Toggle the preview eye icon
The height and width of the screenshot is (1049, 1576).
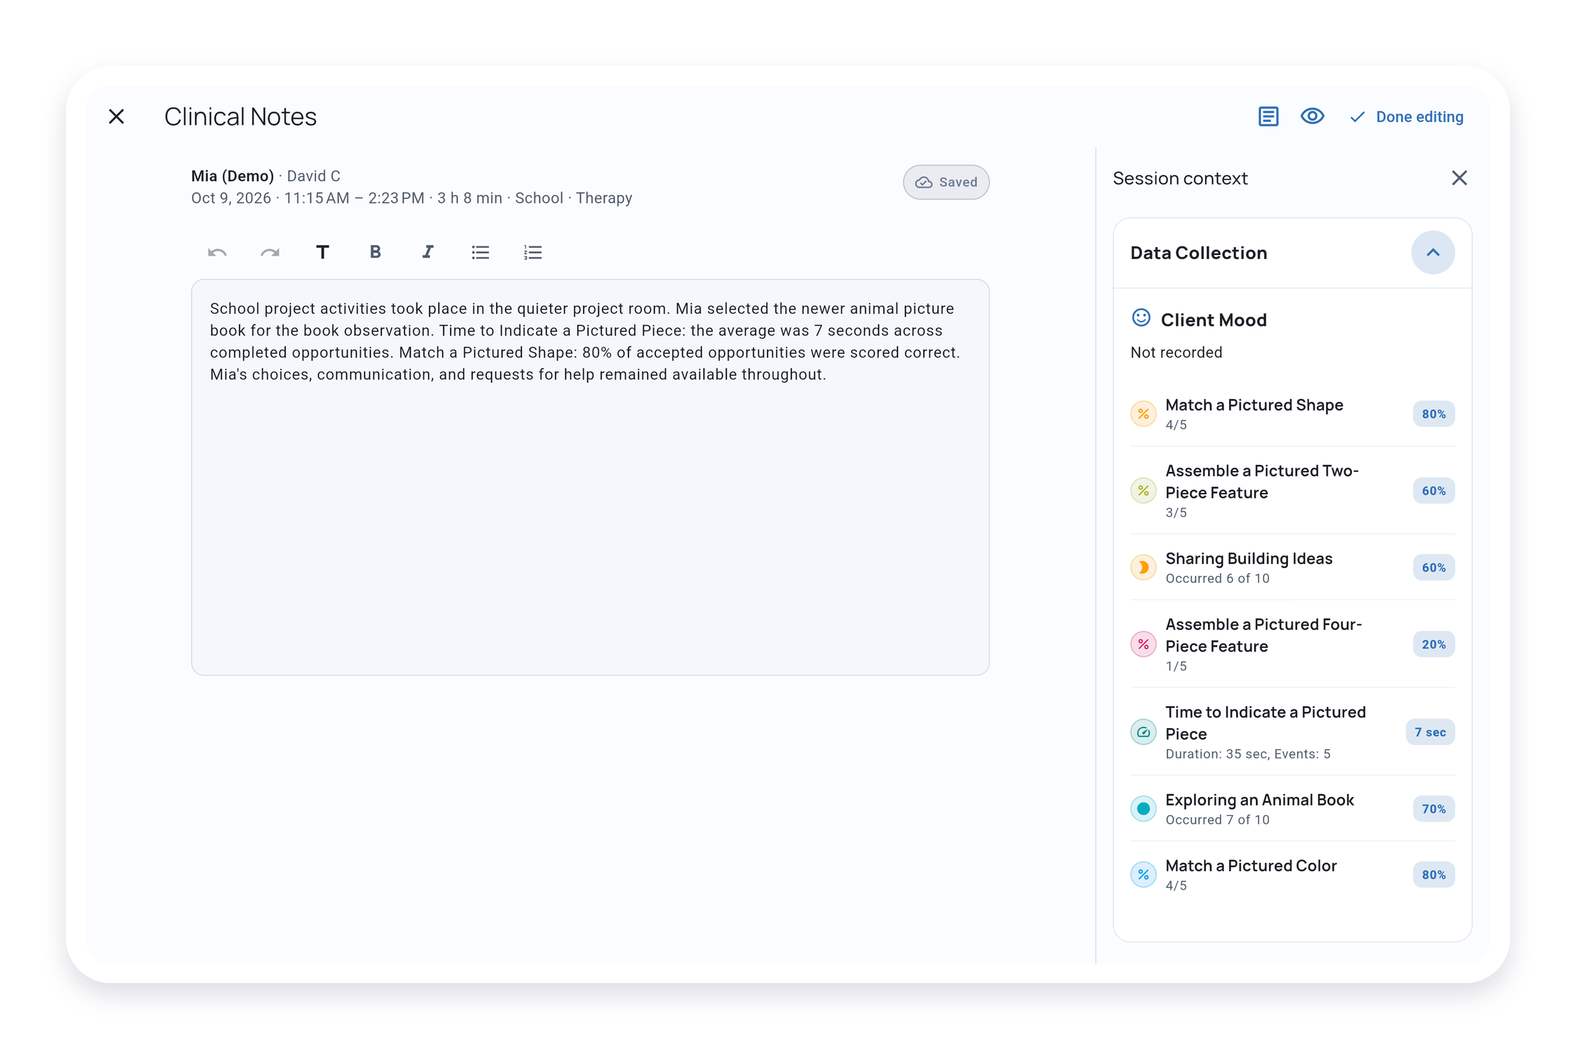[1312, 117]
